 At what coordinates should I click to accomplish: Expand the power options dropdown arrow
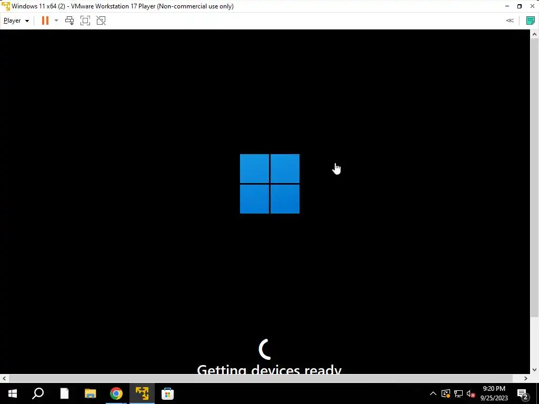[x=56, y=21]
